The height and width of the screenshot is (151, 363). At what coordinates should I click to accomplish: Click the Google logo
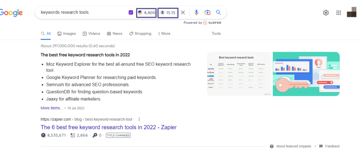coord(11,13)
